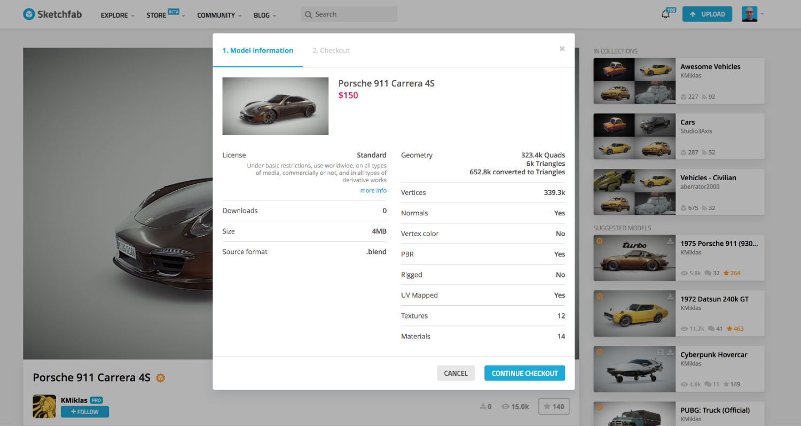Open the search field magnifier icon
The height and width of the screenshot is (426, 801).
(308, 14)
